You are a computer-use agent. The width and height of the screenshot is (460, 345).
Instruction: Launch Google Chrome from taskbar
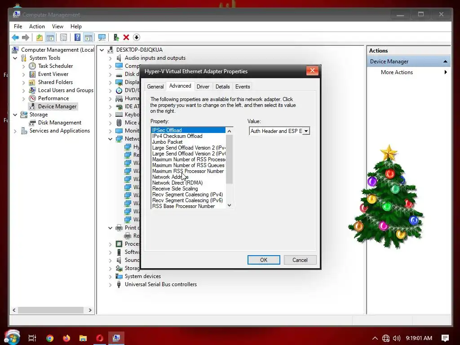49,338
